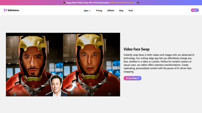The image size is (202, 113).
Task: Expand the Apps dropdown menu
Action: tap(87, 11)
